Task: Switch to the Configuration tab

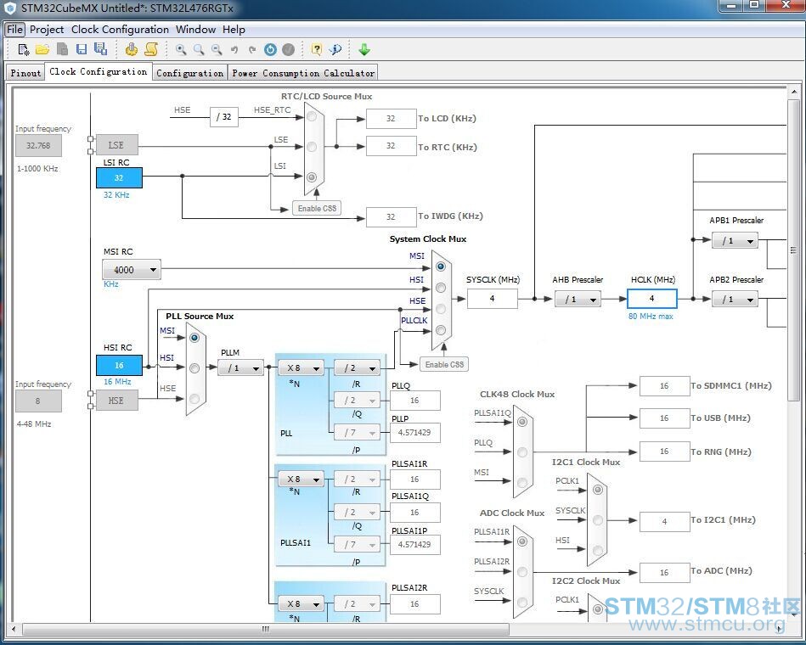Action: click(190, 72)
